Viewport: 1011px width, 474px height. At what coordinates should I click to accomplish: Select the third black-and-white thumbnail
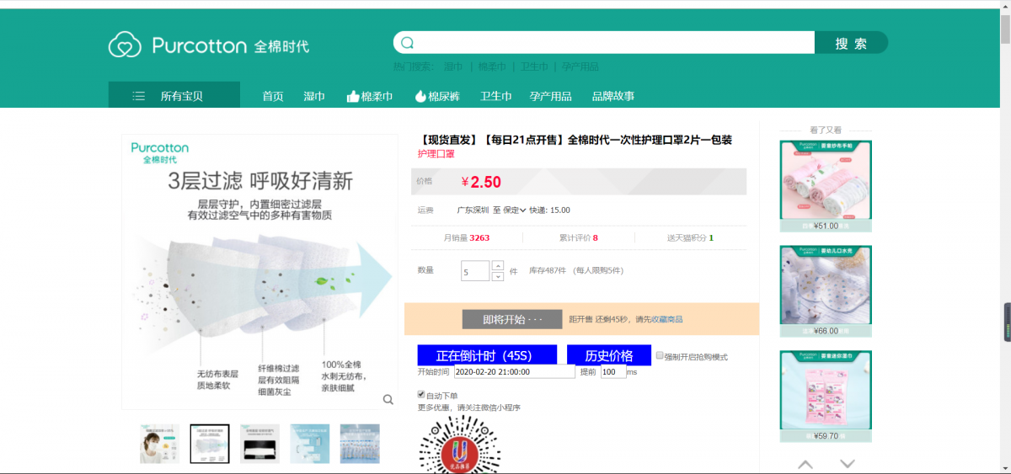pos(259,444)
